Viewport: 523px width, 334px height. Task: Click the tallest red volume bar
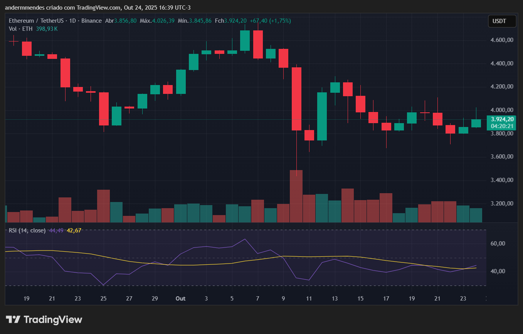[296, 196]
